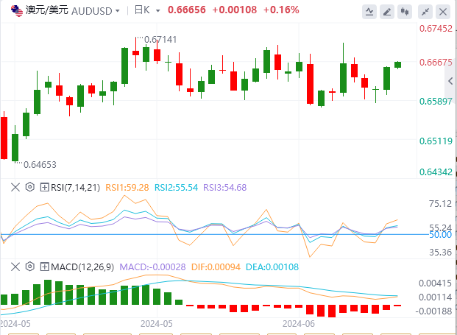Click the RSI 35.36 axis label
The height and width of the screenshot is (335, 457).
pos(440,253)
